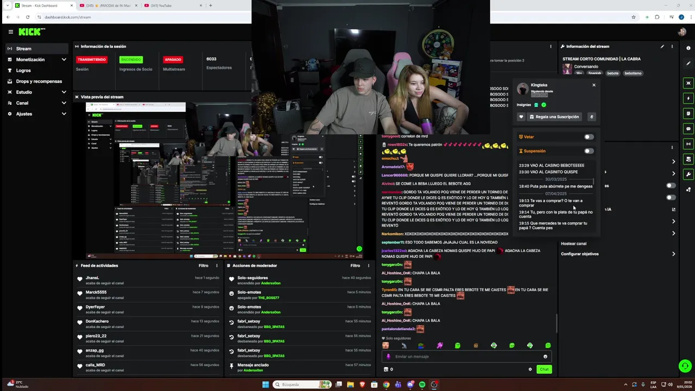Open the shop icon below chat input
The image size is (695, 391).
[x=386, y=369]
